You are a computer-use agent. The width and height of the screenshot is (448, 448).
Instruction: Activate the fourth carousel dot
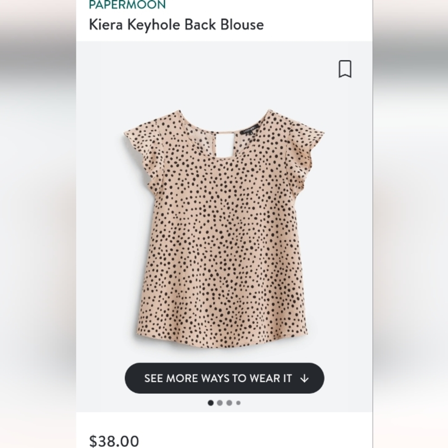pyautogui.click(x=239, y=402)
